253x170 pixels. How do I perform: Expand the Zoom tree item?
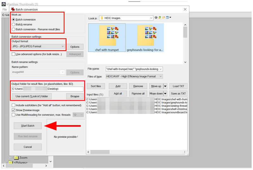point(10,158)
